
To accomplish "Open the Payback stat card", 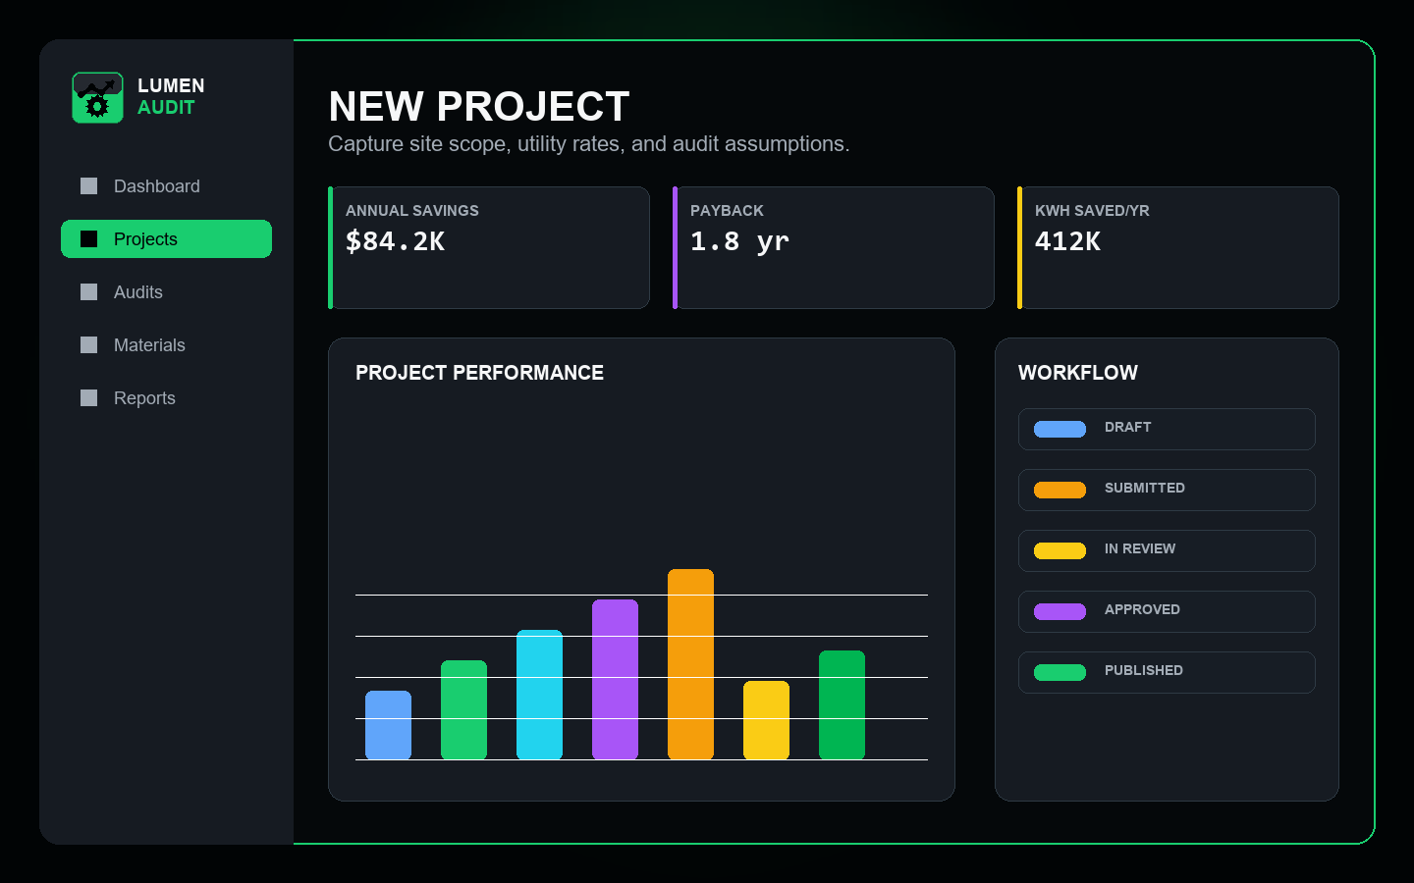I will click(834, 247).
